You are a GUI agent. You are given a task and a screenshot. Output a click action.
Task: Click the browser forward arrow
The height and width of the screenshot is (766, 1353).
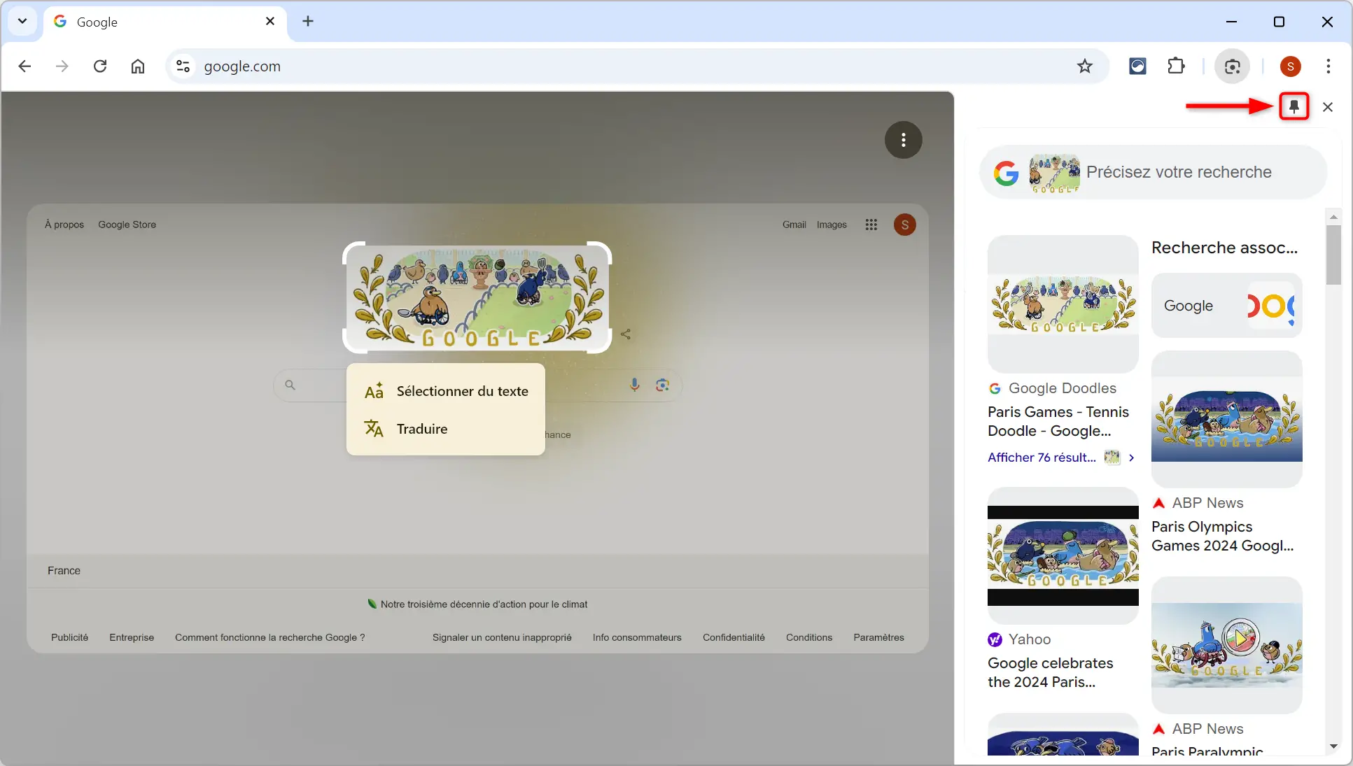pyautogui.click(x=62, y=66)
